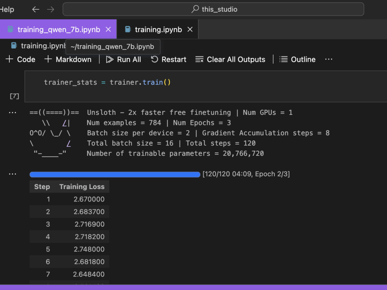Run All notebook cells

tap(123, 60)
